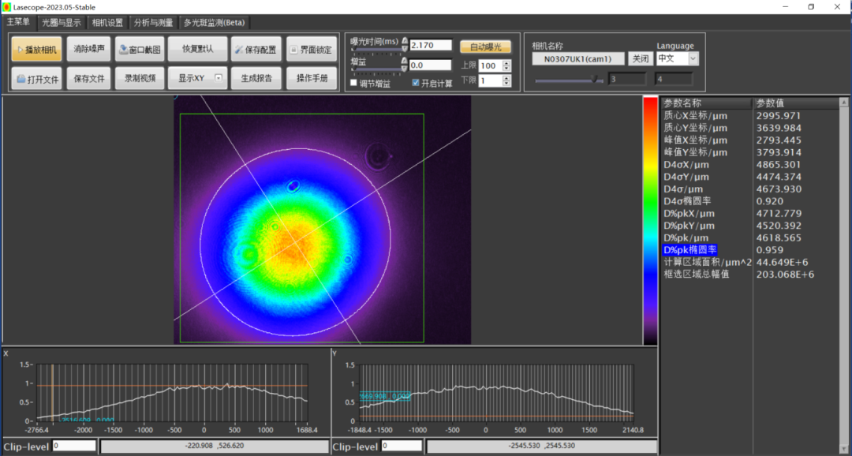Select the 峰值X坐标/μm parameter row
This screenshot has width=852, height=456.
pos(750,140)
